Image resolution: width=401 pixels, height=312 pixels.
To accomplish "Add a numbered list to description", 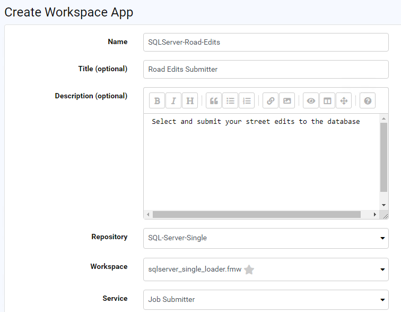I will (x=247, y=100).
